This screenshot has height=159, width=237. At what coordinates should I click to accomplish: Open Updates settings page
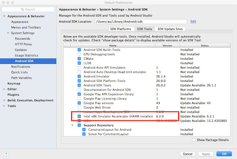(21, 50)
